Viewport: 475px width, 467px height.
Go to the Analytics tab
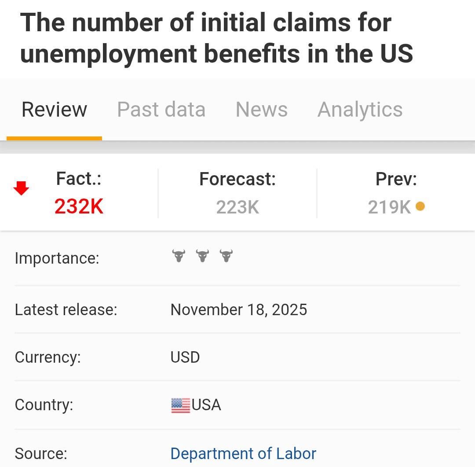pyautogui.click(x=360, y=110)
